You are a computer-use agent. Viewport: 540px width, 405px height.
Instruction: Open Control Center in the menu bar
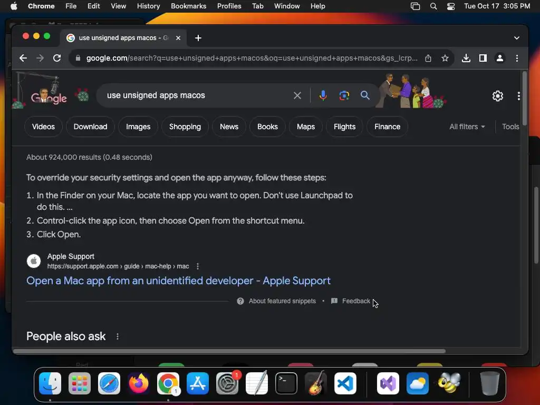[451, 6]
